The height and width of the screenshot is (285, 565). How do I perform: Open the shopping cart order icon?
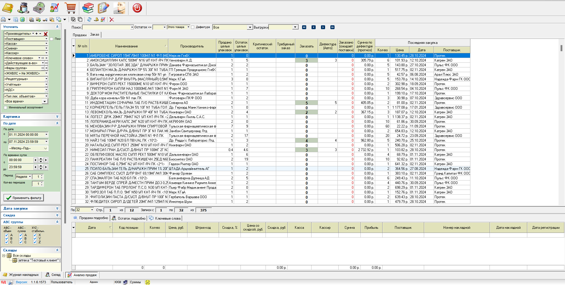pyautogui.click(x=70, y=8)
